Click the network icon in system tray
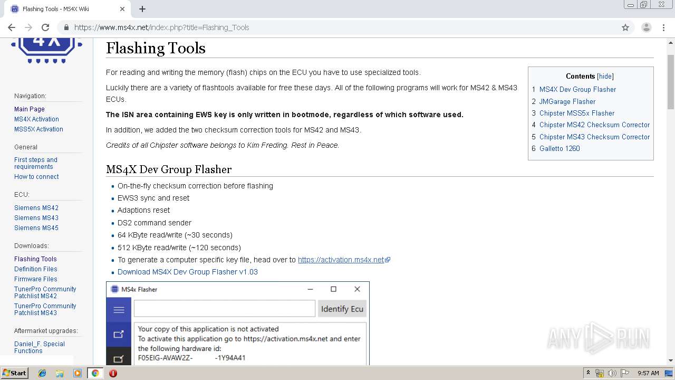Screen dimensions: 675x380 (x=600, y=373)
